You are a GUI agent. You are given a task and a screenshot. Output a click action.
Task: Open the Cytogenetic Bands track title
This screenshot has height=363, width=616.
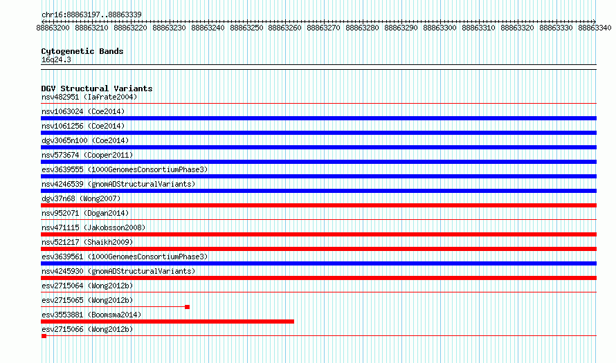tap(82, 51)
